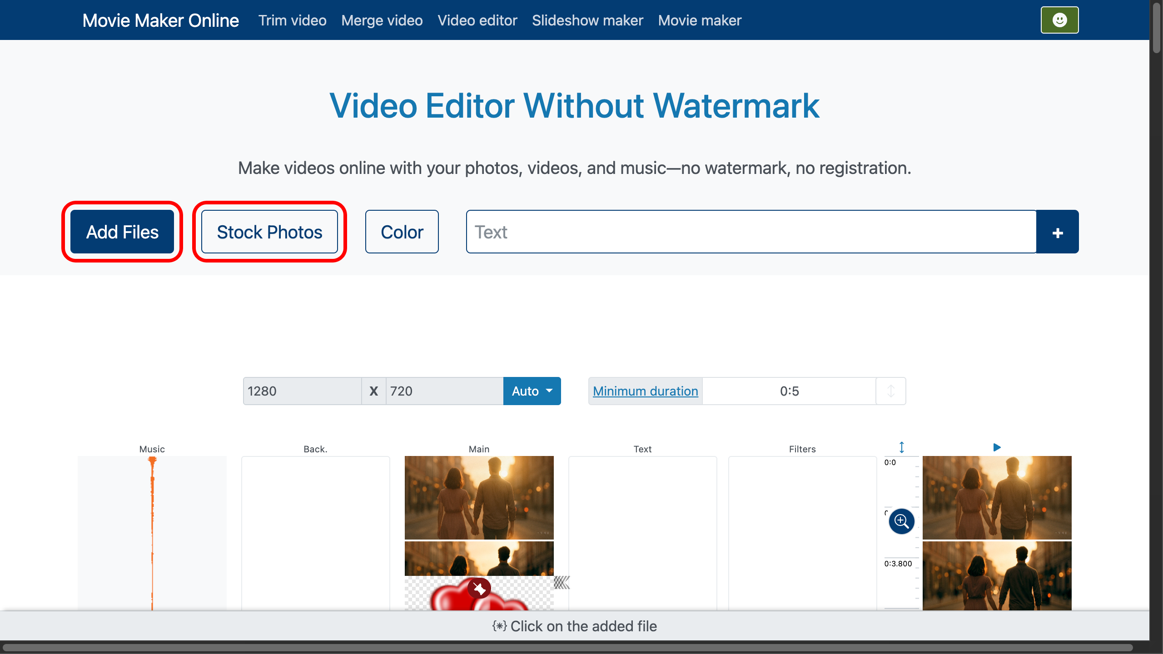The image size is (1163, 654).
Task: Open the Stock Photos browser
Action: [269, 232]
